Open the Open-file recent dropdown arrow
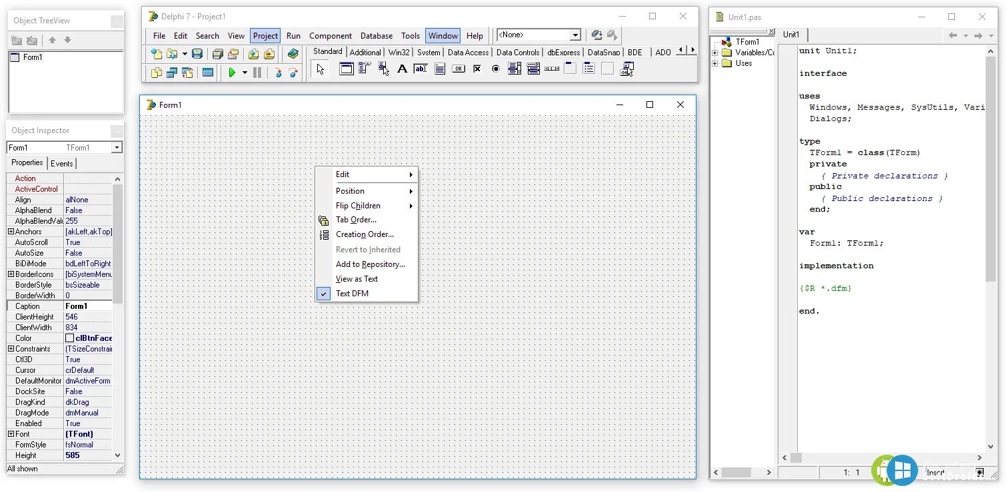Viewport: 1007px width, 492px height. 185,54
